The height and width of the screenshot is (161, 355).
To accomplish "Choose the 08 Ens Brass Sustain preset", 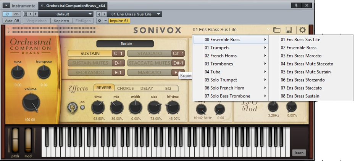I will (311, 96).
